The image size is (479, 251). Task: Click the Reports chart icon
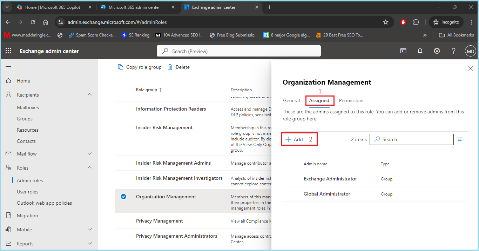click(8, 244)
